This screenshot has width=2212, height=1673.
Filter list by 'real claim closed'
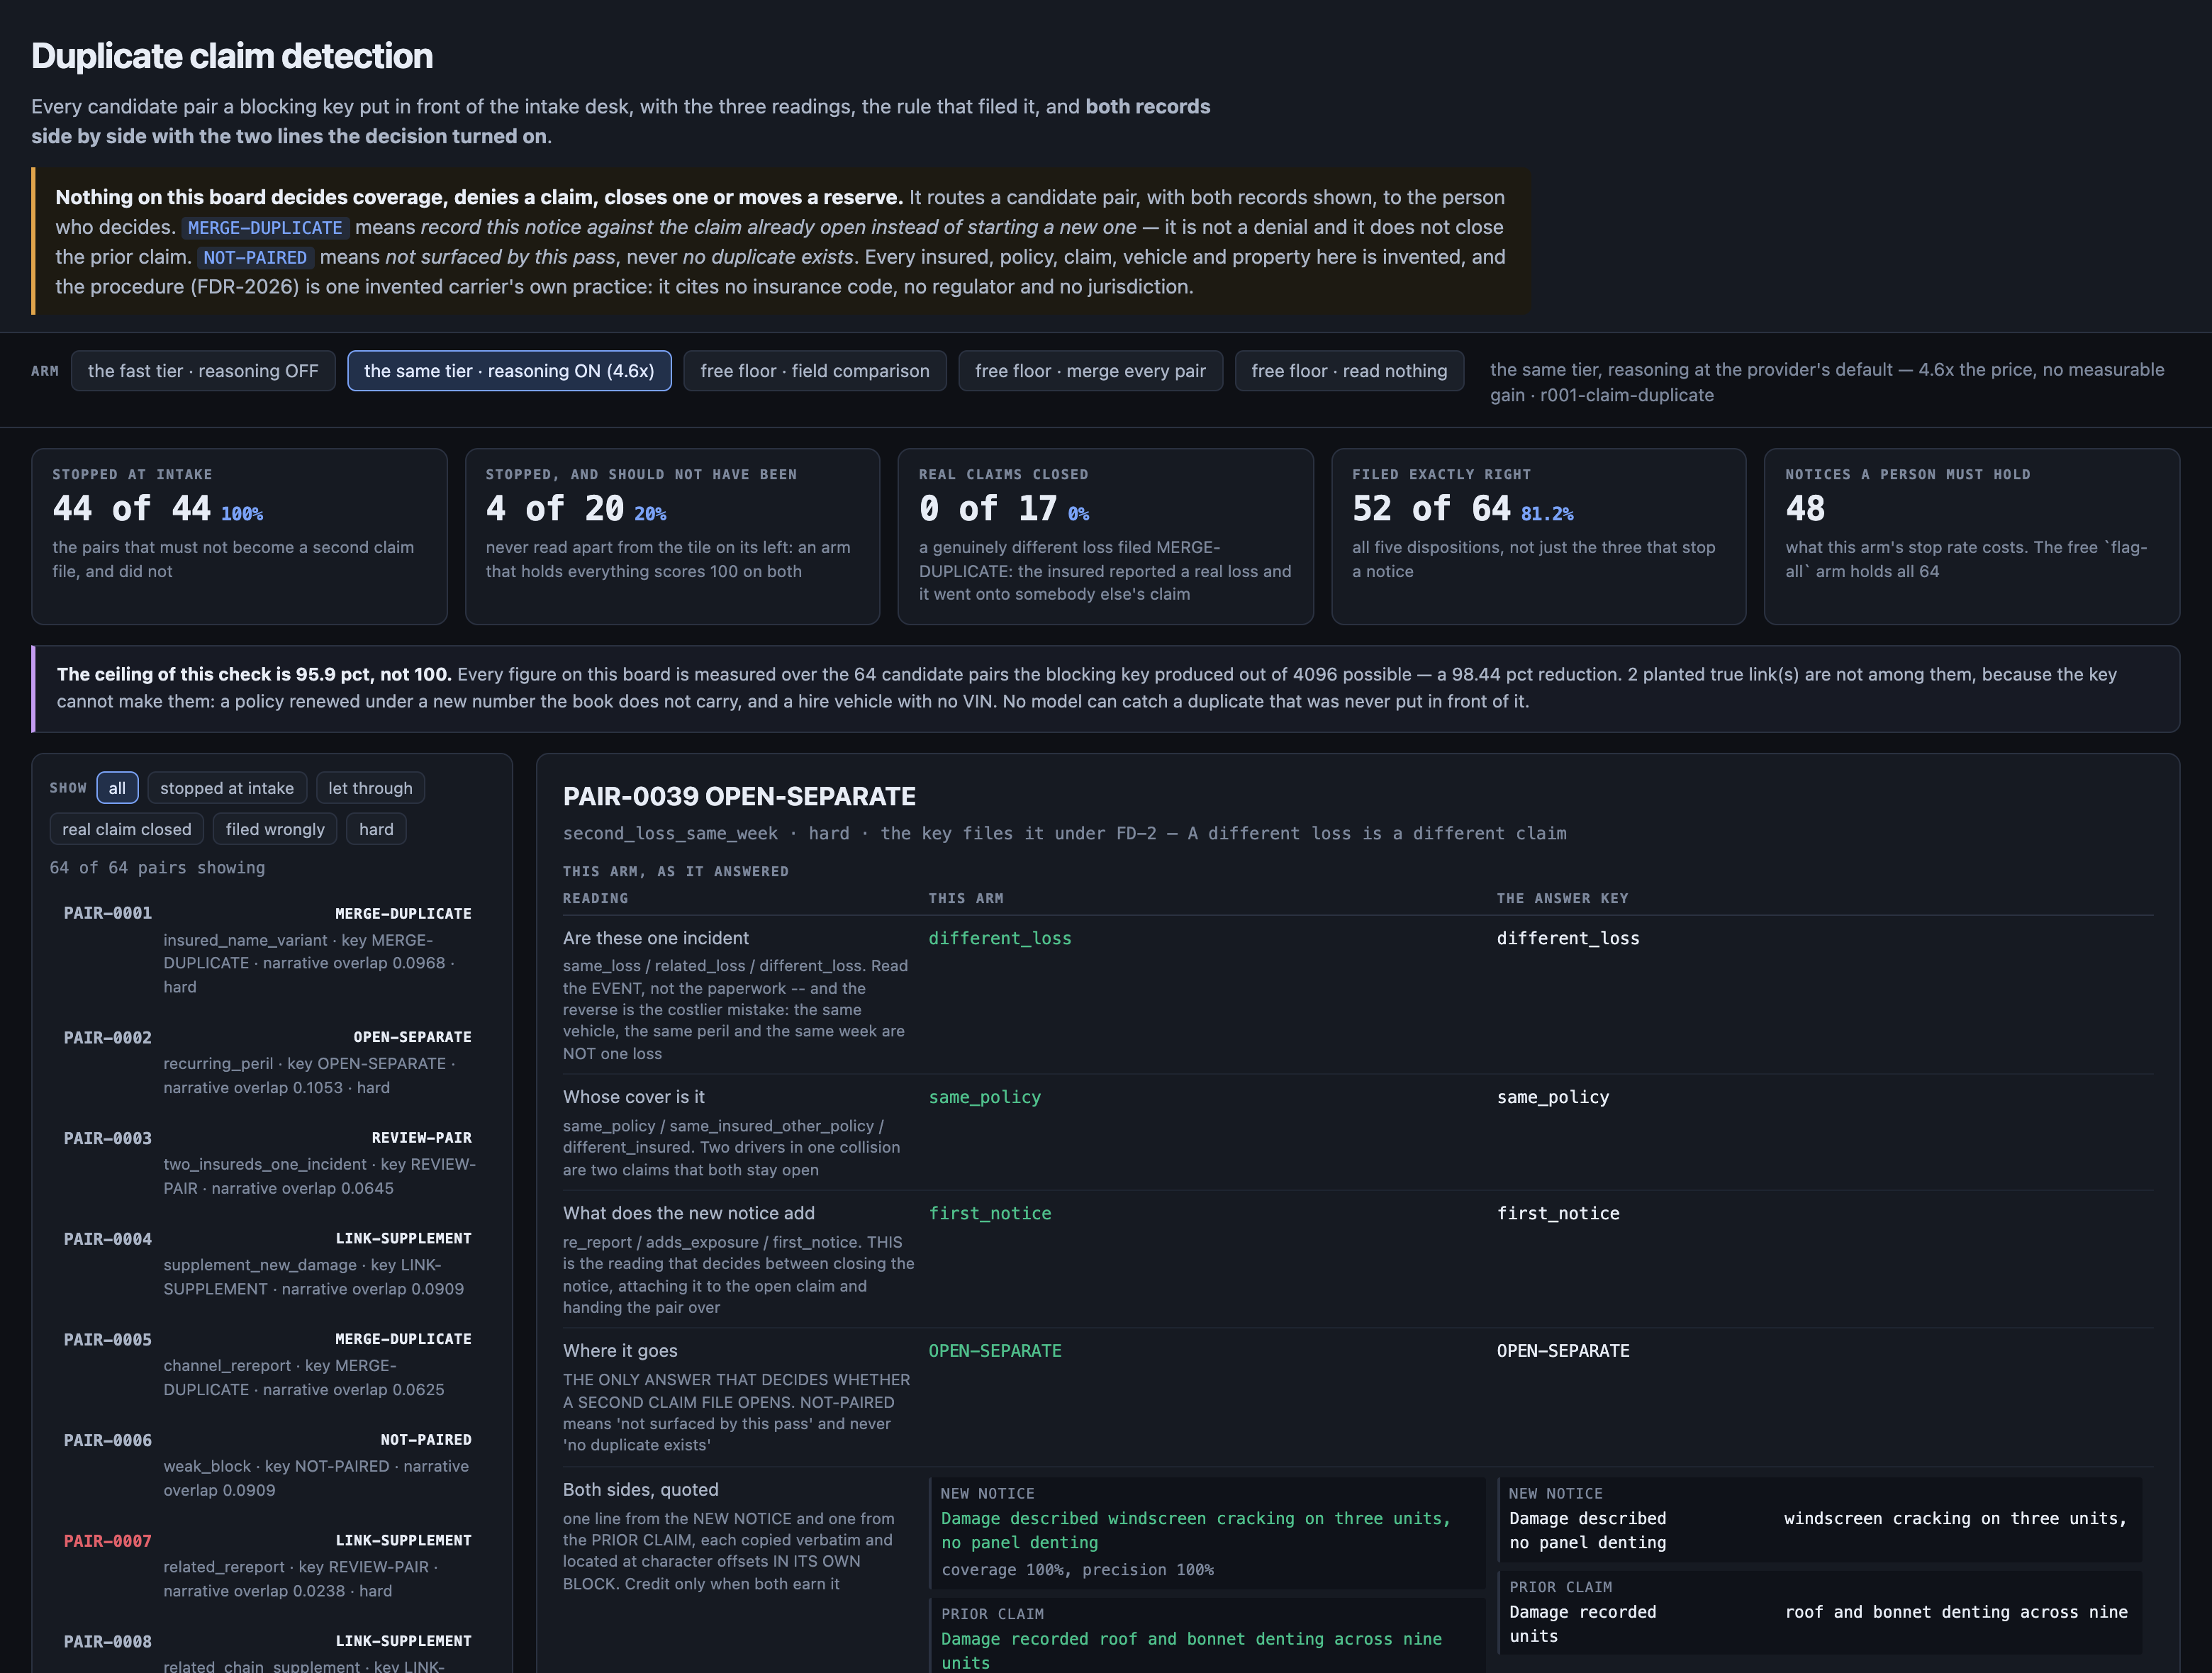click(127, 829)
